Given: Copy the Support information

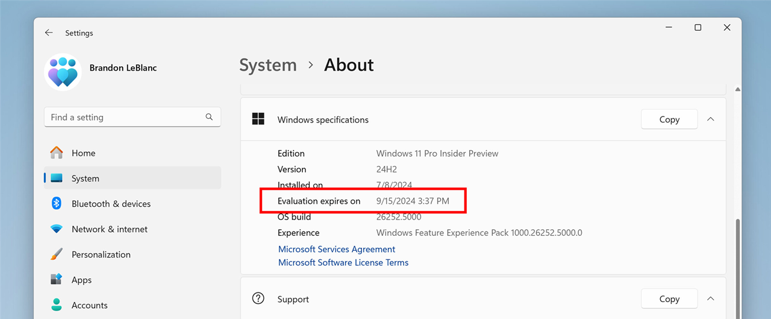Looking at the screenshot, I should click(669, 298).
